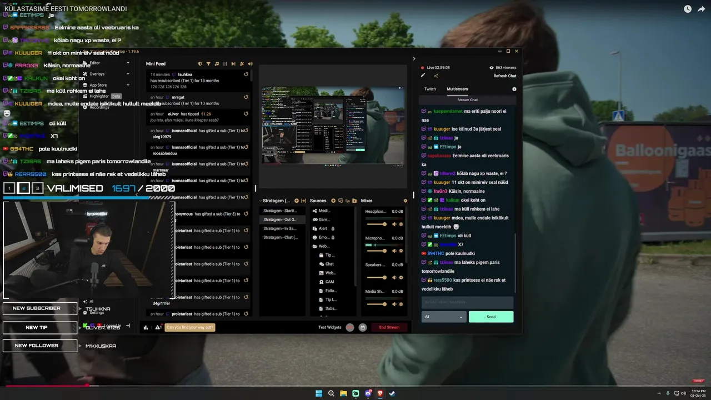Toggle the lock on the Emo source
The height and width of the screenshot is (400, 711).
[x=333, y=237]
